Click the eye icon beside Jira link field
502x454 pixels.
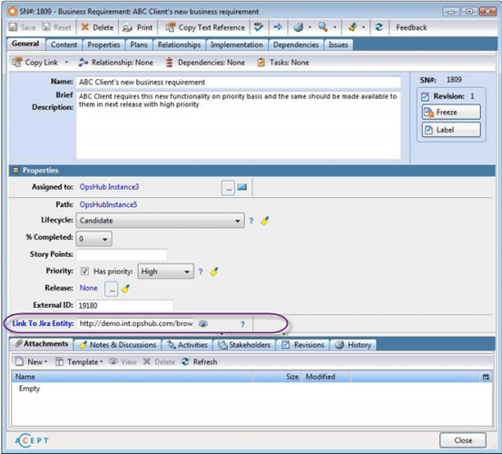coord(203,323)
